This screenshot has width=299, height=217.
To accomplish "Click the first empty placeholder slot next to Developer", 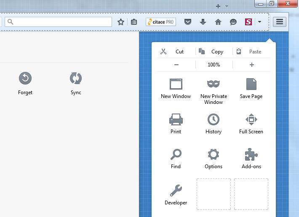I will tap(214, 194).
